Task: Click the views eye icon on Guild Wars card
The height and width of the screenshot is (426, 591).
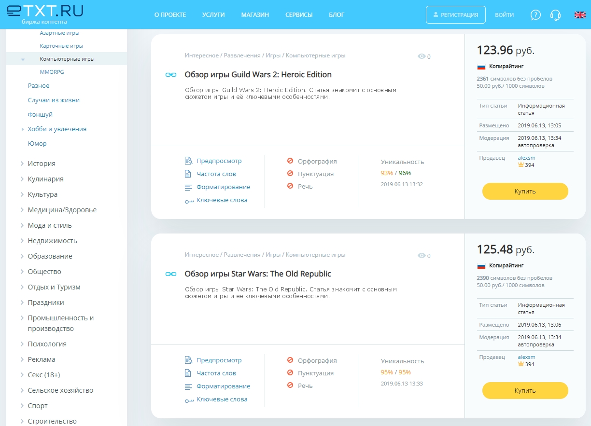Action: point(422,56)
